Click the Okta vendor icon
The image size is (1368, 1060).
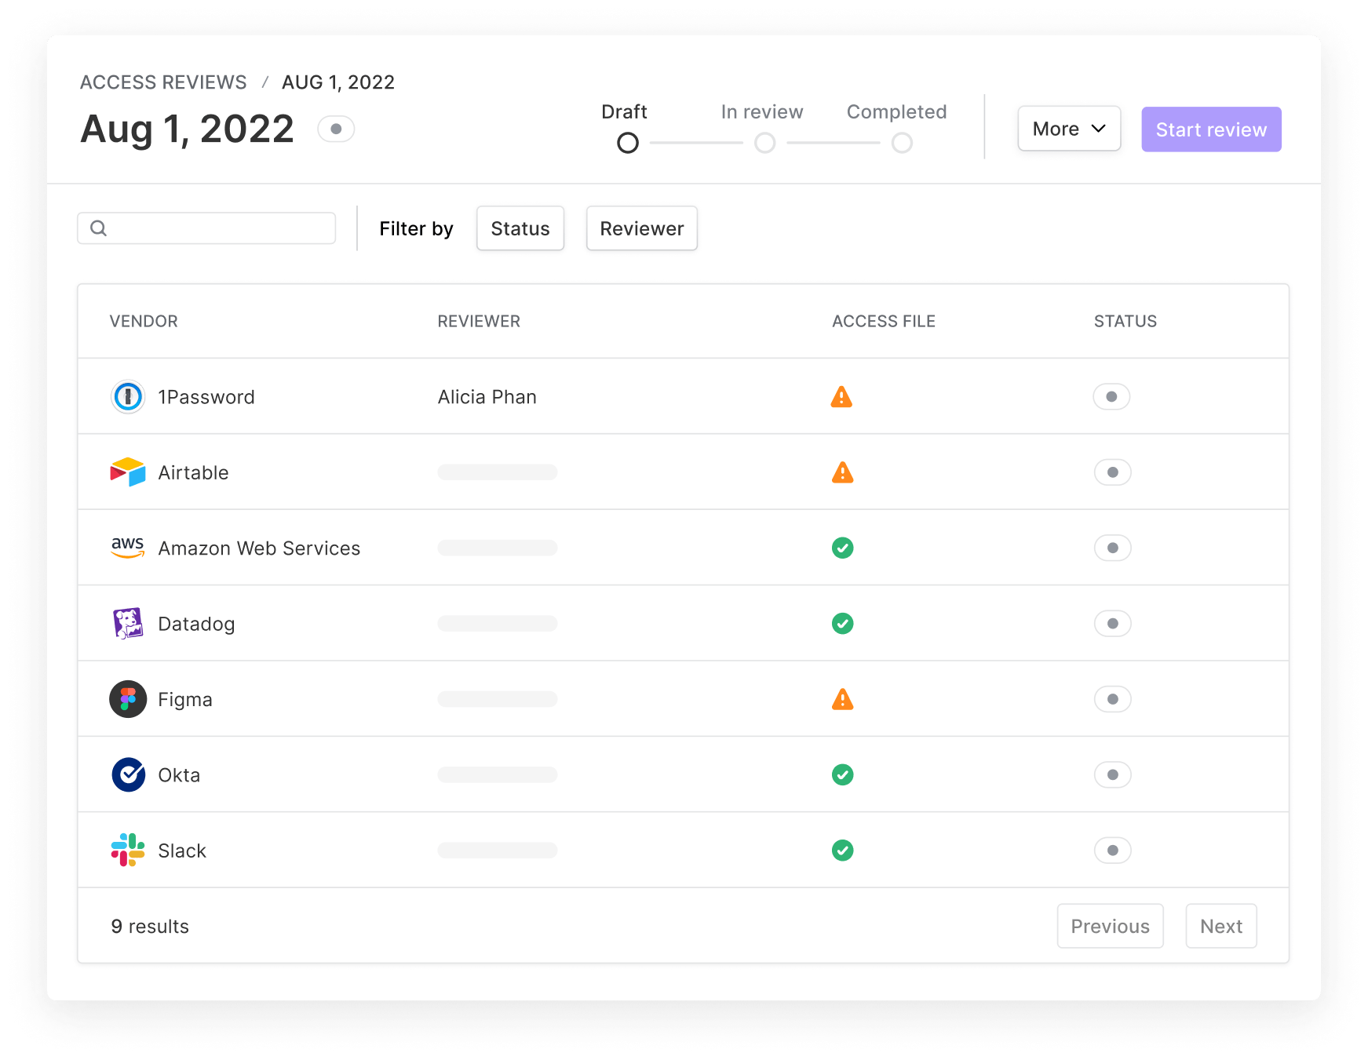tap(128, 774)
